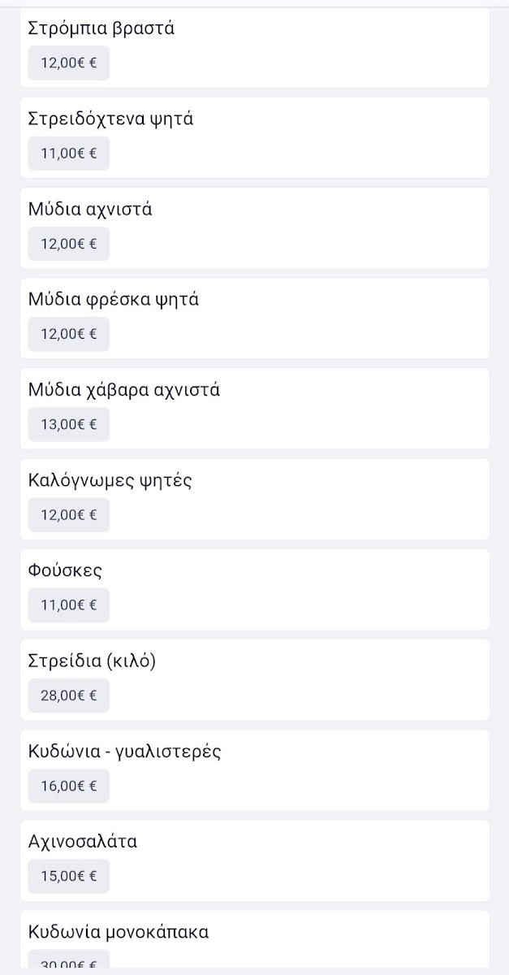Open the Κυδώνια - γυαλιστερές entry
Screen dimensions: 509x975
pos(124,752)
